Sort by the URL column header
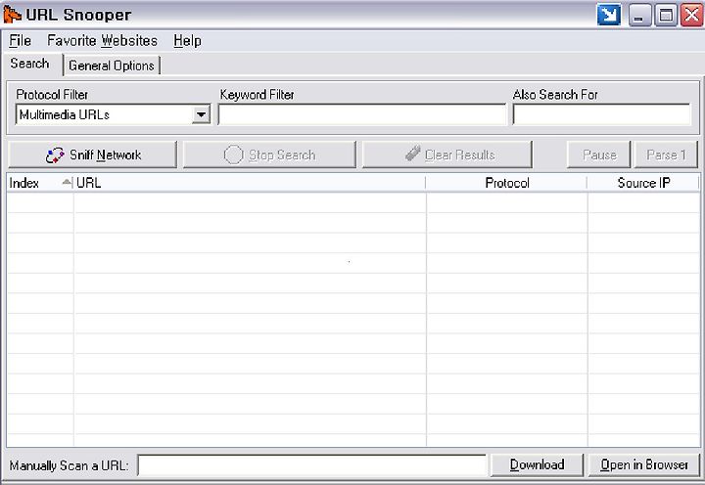705x485 pixels. pyautogui.click(x=250, y=183)
